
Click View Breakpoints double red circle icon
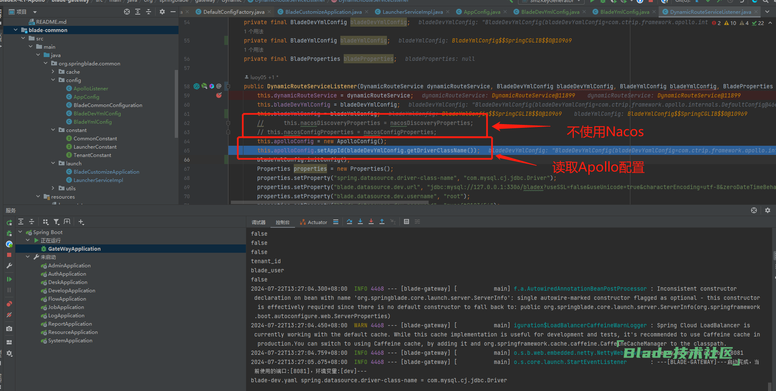(9, 304)
